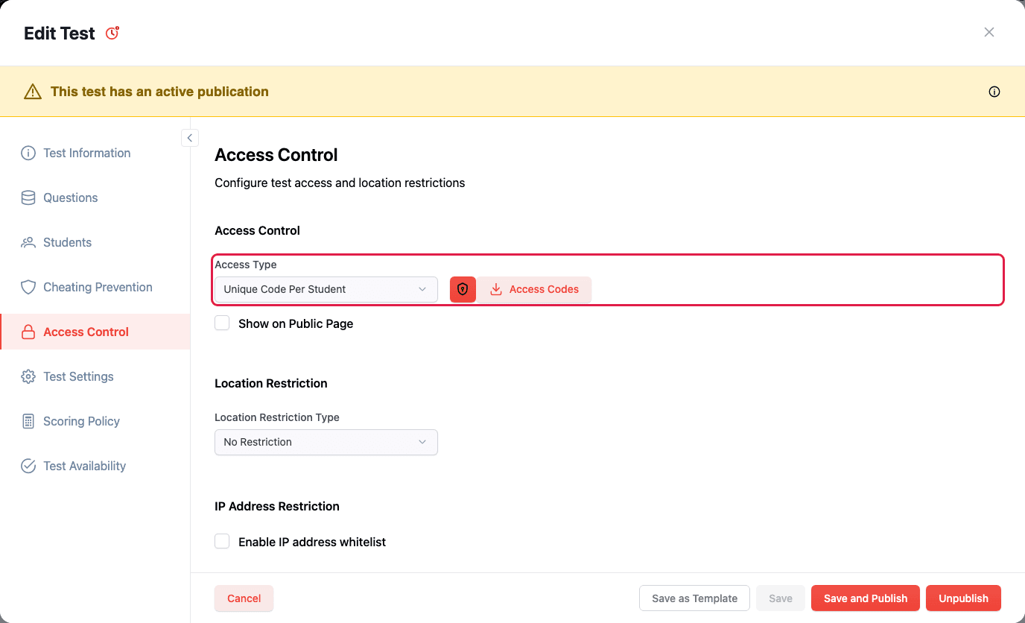Collapse the sidebar with the chevron button
The image size is (1025, 623).
(x=190, y=138)
